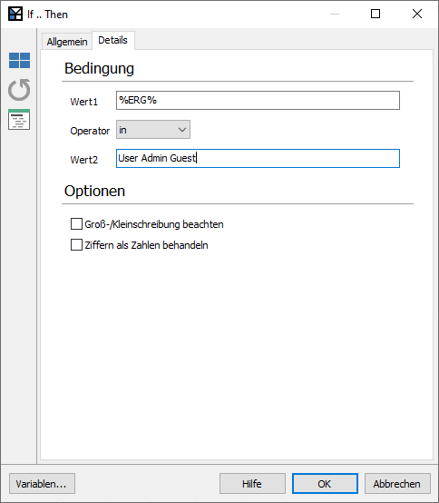Click the Groß-/Kleinschreibung beachten label text
Image resolution: width=439 pixels, height=503 pixels.
[x=154, y=224]
